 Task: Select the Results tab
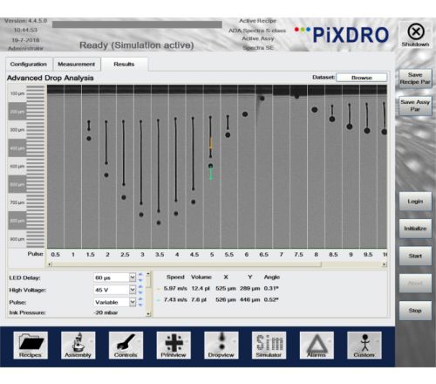124,64
